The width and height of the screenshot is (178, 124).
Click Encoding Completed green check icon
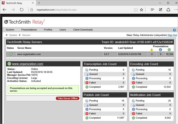(133, 87)
